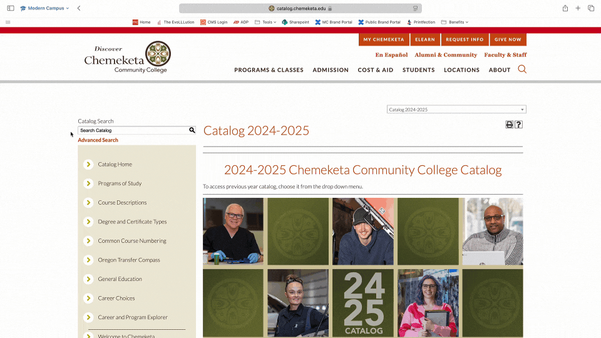Toggle the Safari sidebar icon
This screenshot has width=601, height=338.
pos(11,8)
